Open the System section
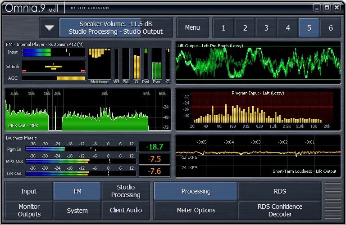Viewport: 346px width, 225px height. pyautogui.click(x=77, y=210)
